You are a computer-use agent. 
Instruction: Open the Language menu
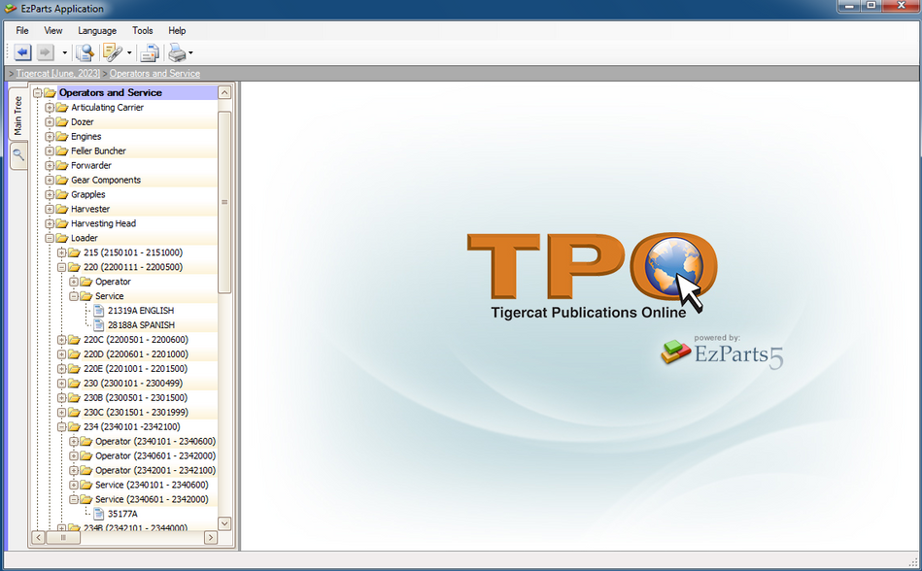[x=97, y=31]
